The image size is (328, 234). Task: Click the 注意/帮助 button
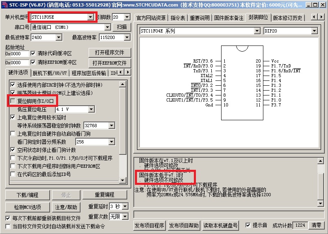[66, 207]
